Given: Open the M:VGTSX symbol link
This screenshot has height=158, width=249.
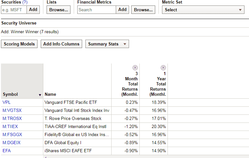Looking at the screenshot, I should [12, 110].
